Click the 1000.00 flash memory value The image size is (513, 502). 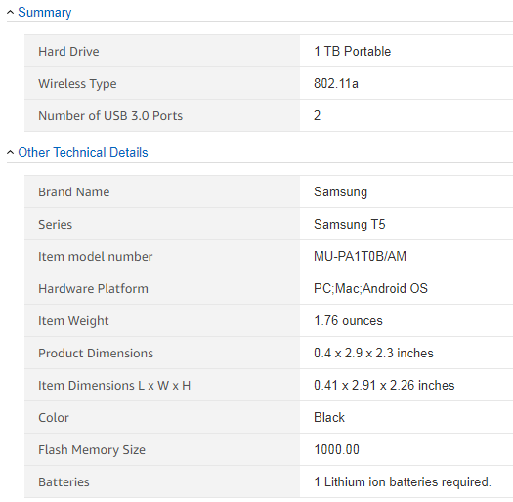pyautogui.click(x=336, y=449)
